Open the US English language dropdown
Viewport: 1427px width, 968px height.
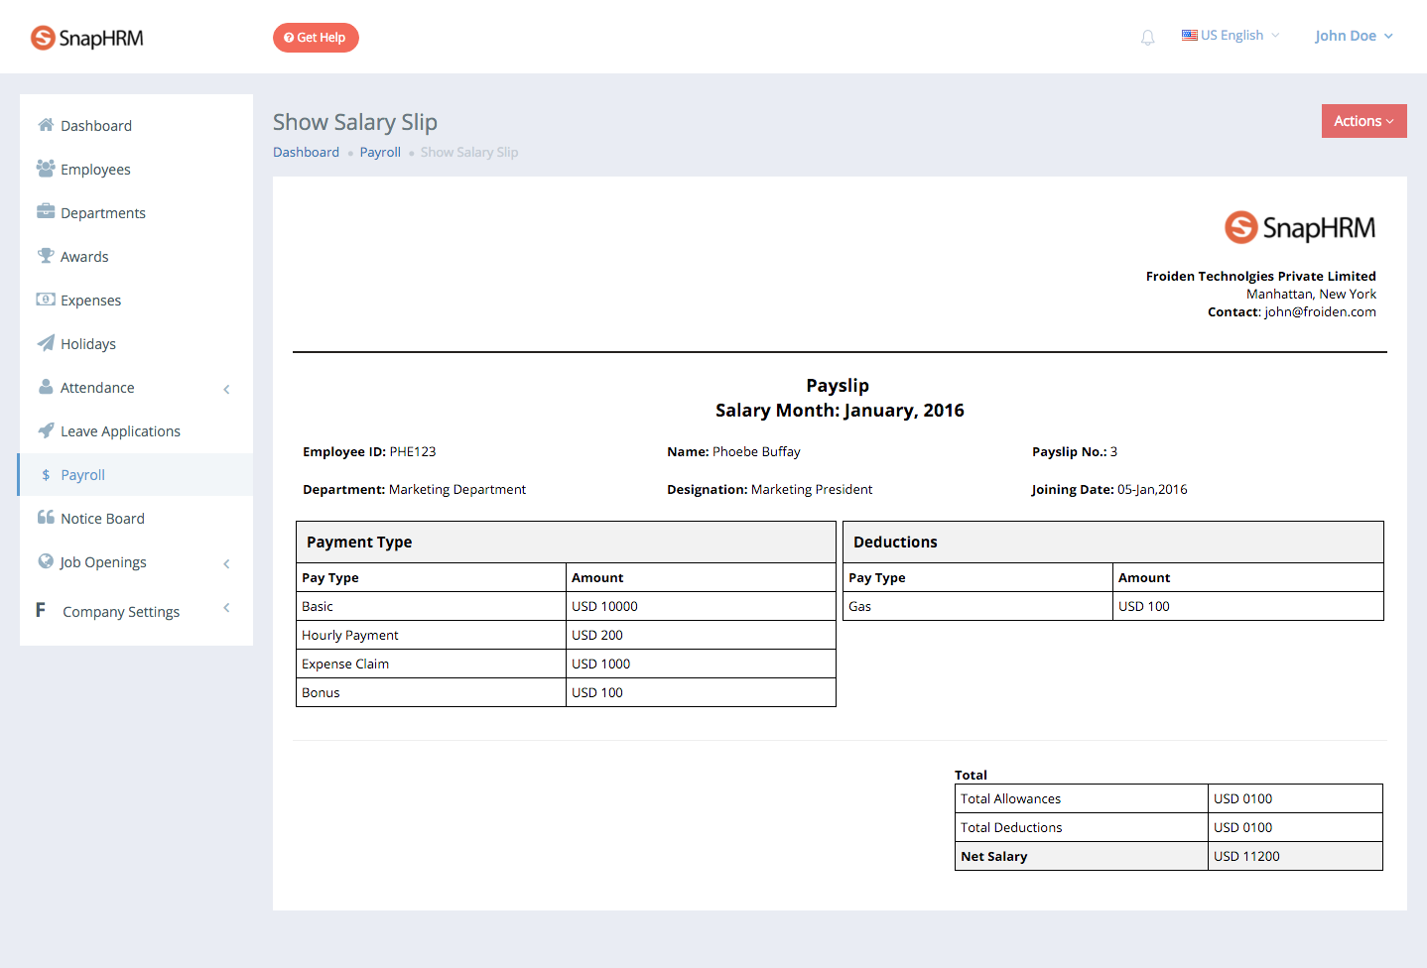[1231, 36]
